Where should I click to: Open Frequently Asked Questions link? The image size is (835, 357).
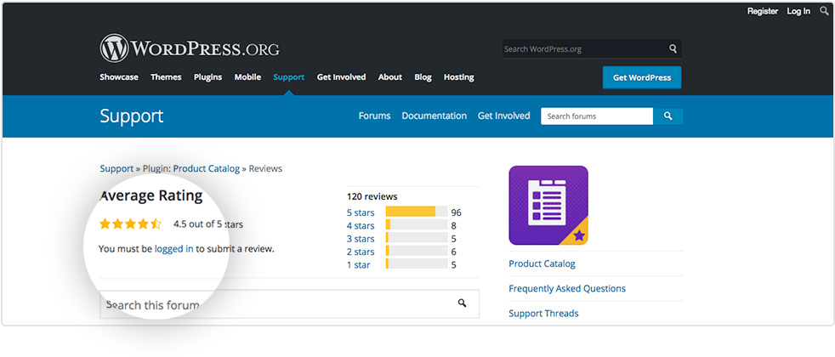[567, 288]
